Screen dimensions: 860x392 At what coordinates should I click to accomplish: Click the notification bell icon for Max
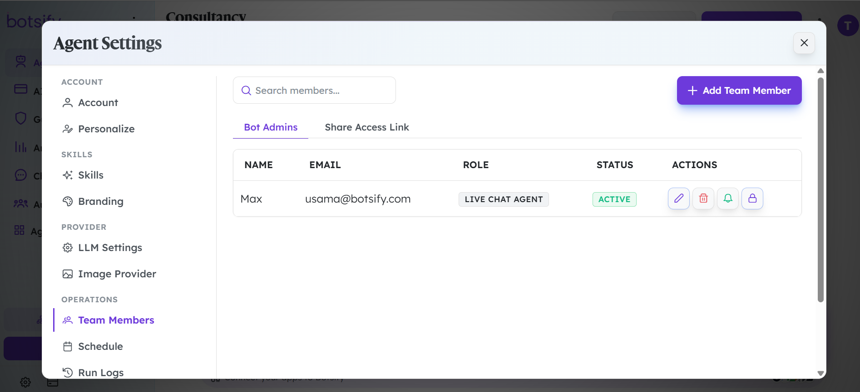tap(728, 198)
